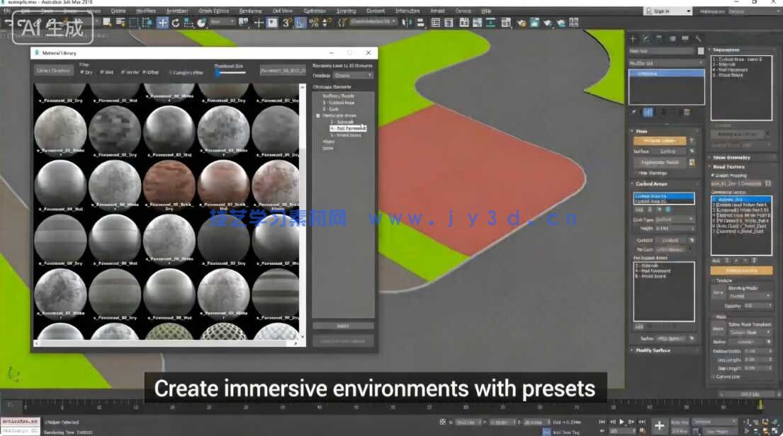Open the Modifier List dropdown
This screenshot has width=783, height=436.
pyautogui.click(x=666, y=64)
